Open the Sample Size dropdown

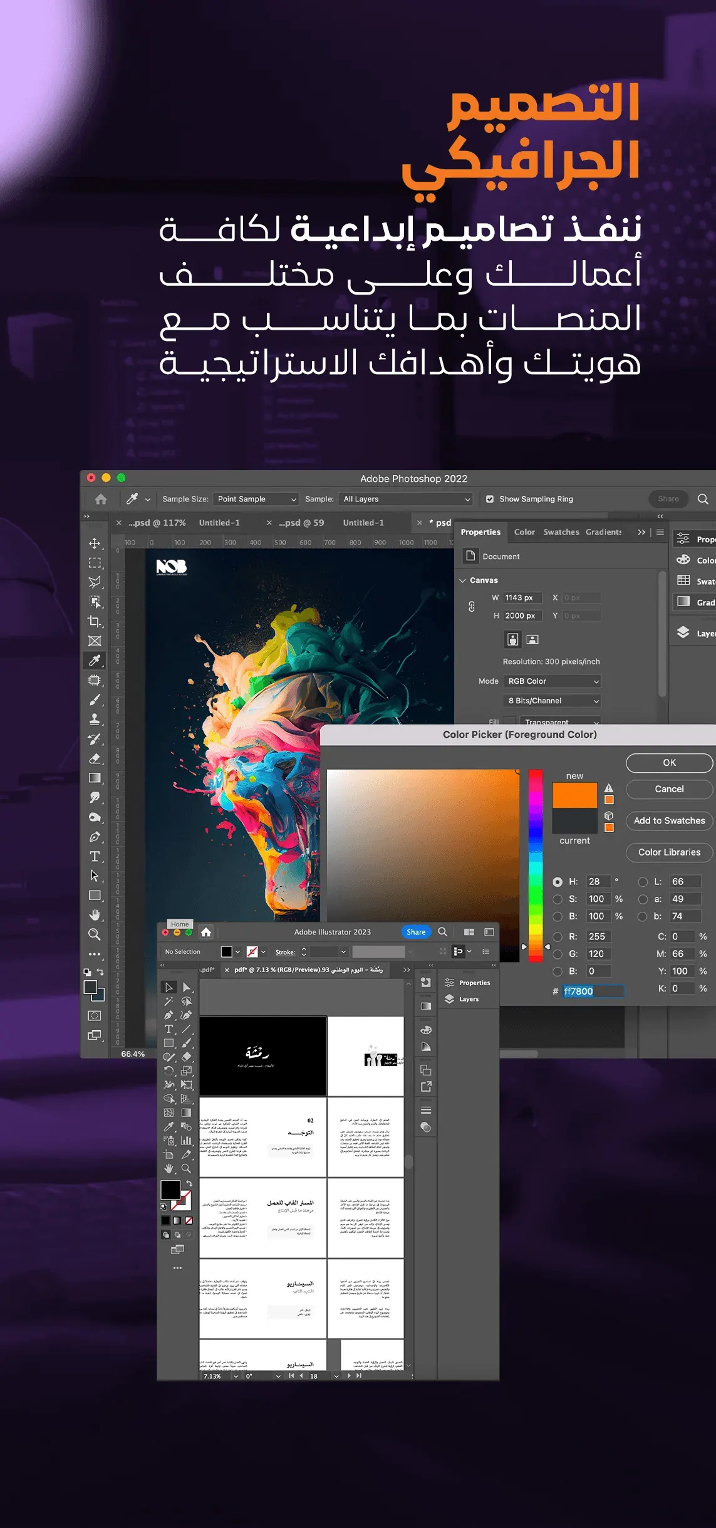tap(256, 499)
